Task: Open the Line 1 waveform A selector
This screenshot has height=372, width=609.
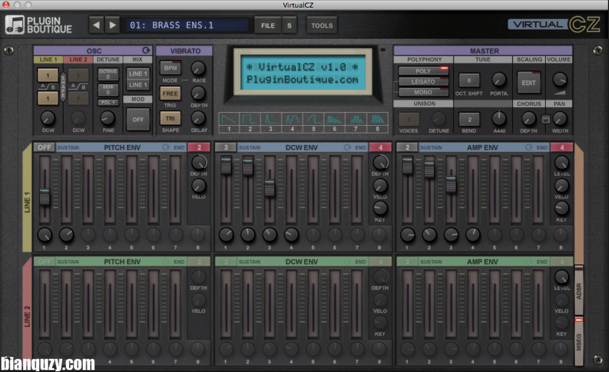Action: click(x=48, y=75)
